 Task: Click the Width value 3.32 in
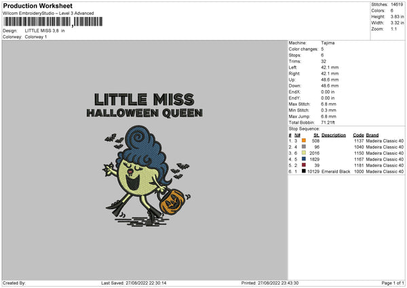[x=397, y=23]
